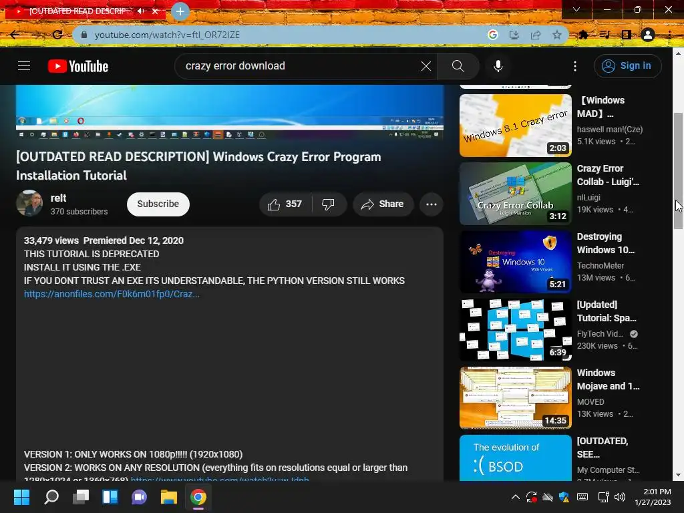This screenshot has width=684, height=513.
Task: Go to the YouTube home logo
Action: pos(78,66)
